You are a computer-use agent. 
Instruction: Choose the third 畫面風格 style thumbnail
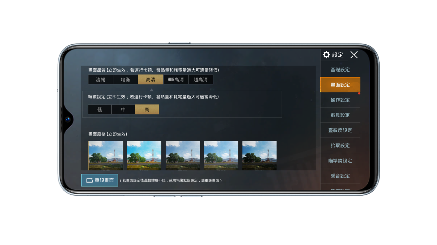[183, 155]
